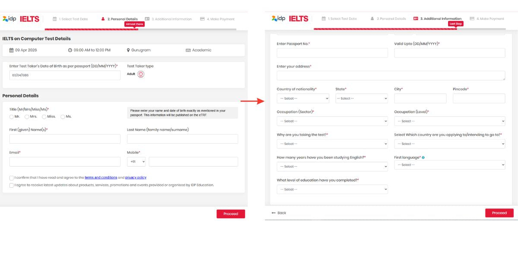Open Why are you taking the test dropdown
Image resolution: width=518 pixels, height=259 pixels.
(332, 144)
